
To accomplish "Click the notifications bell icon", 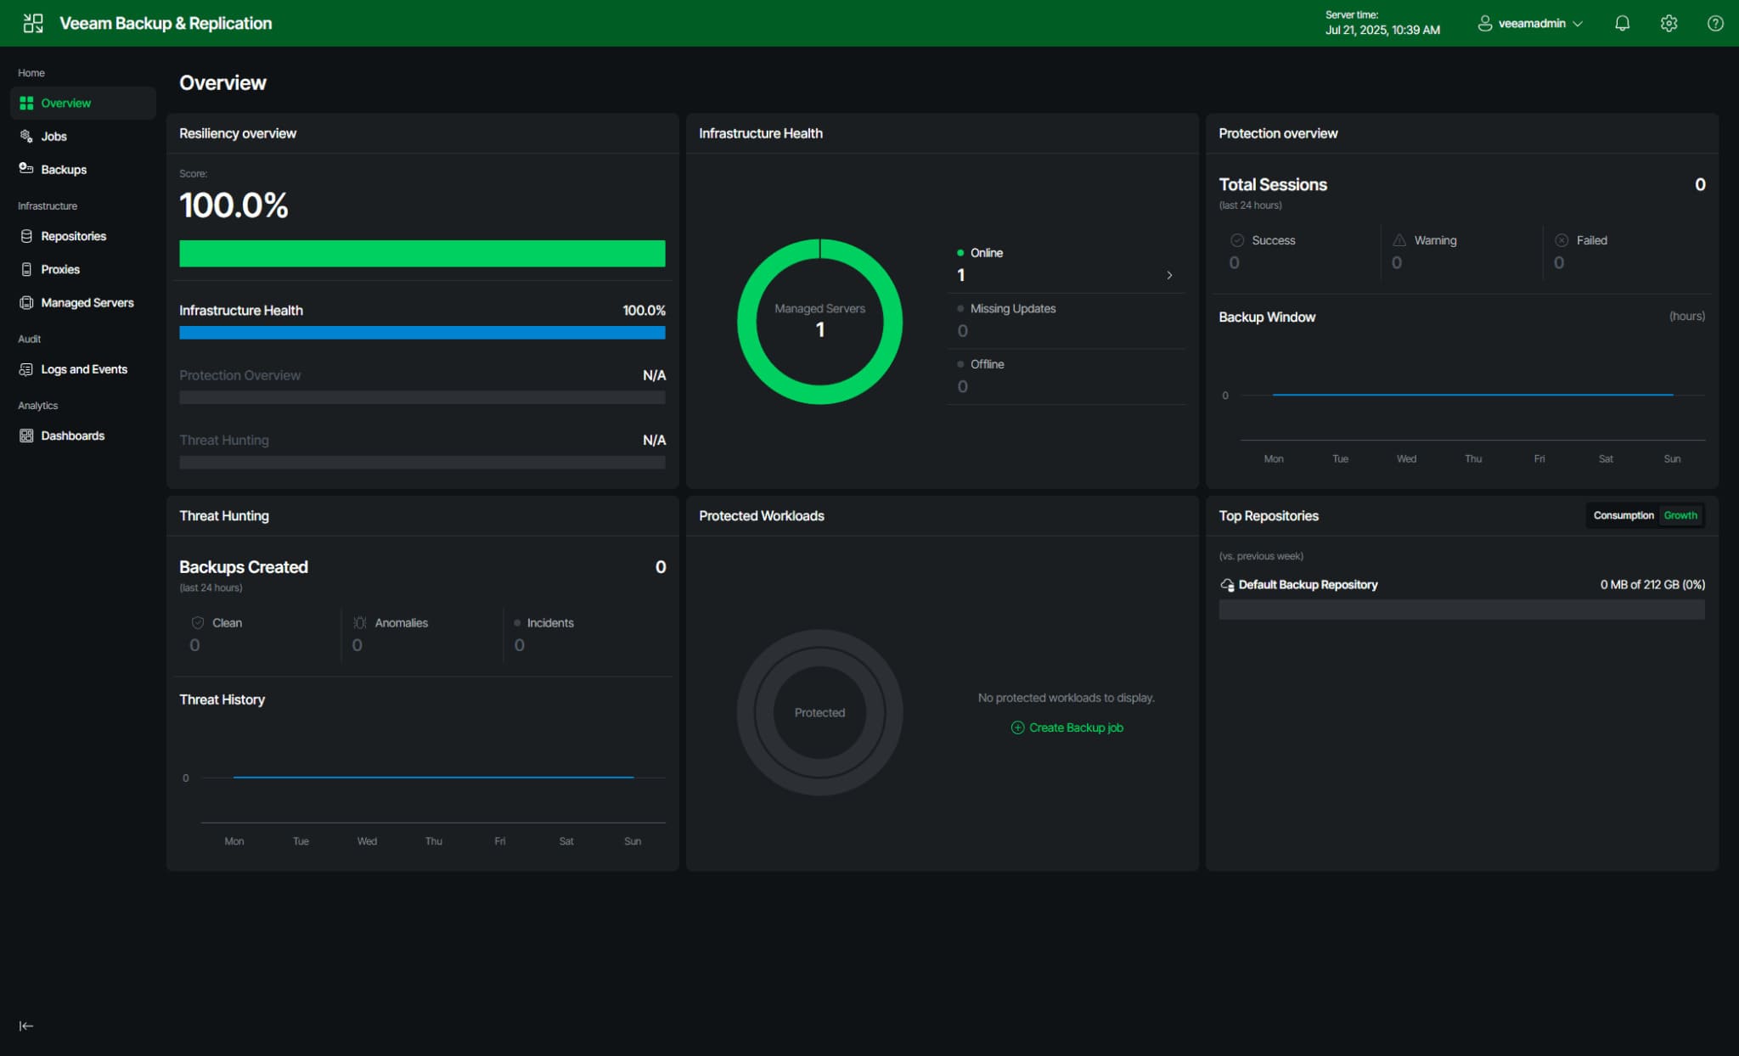I will point(1622,24).
